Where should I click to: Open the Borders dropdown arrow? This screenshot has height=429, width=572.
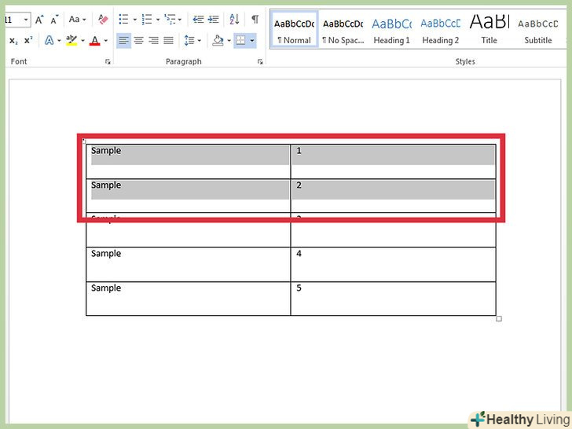(252, 40)
